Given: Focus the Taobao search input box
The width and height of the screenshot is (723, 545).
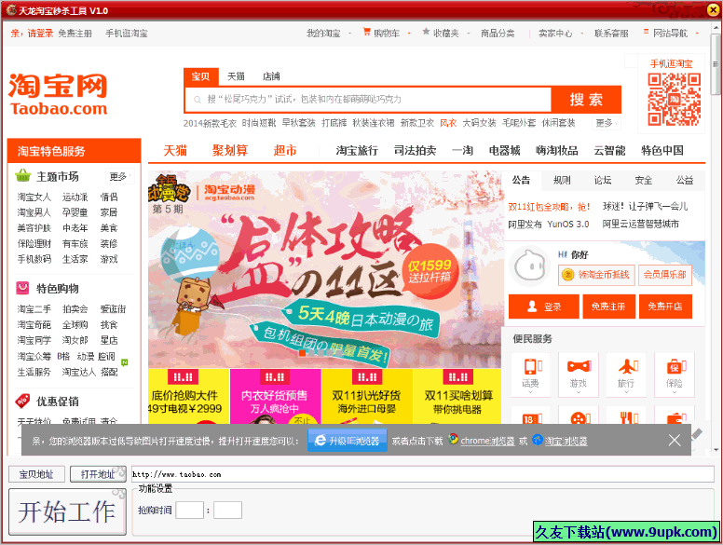Looking at the screenshot, I should tap(367, 100).
